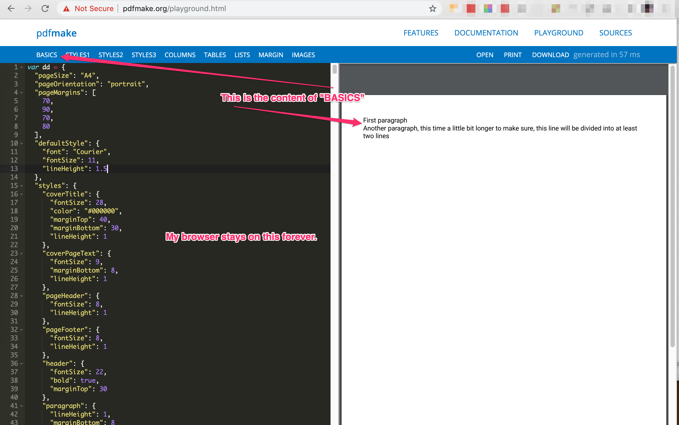Open the IMAGES example
The height and width of the screenshot is (425, 679).
pyautogui.click(x=303, y=55)
